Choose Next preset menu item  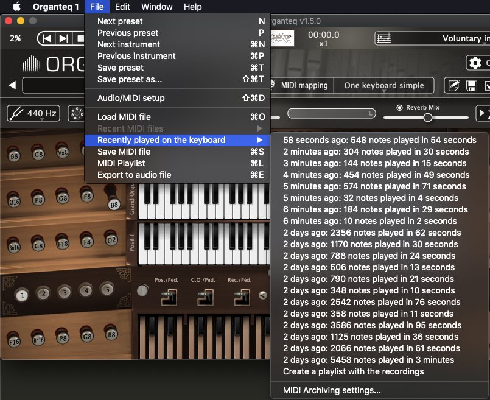(x=178, y=21)
